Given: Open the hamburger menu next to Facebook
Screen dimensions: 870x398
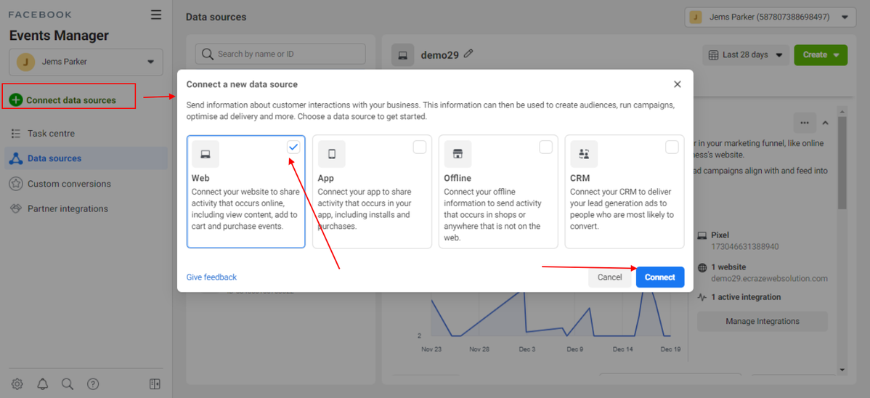Looking at the screenshot, I should [156, 15].
